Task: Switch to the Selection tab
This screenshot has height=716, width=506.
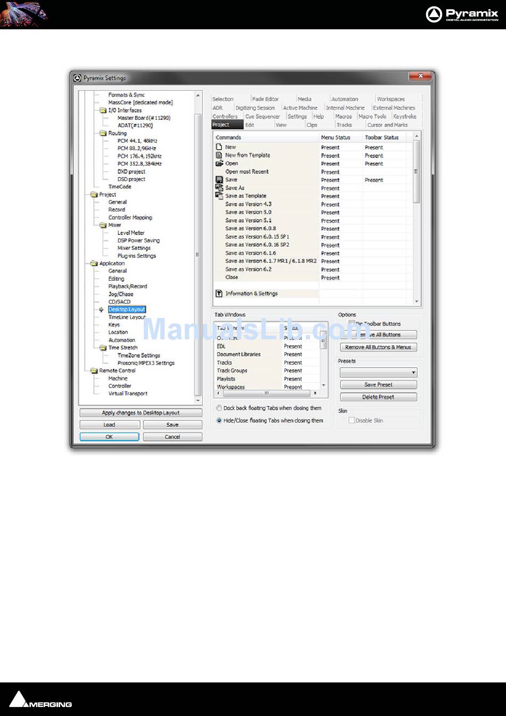Action: pyautogui.click(x=223, y=99)
